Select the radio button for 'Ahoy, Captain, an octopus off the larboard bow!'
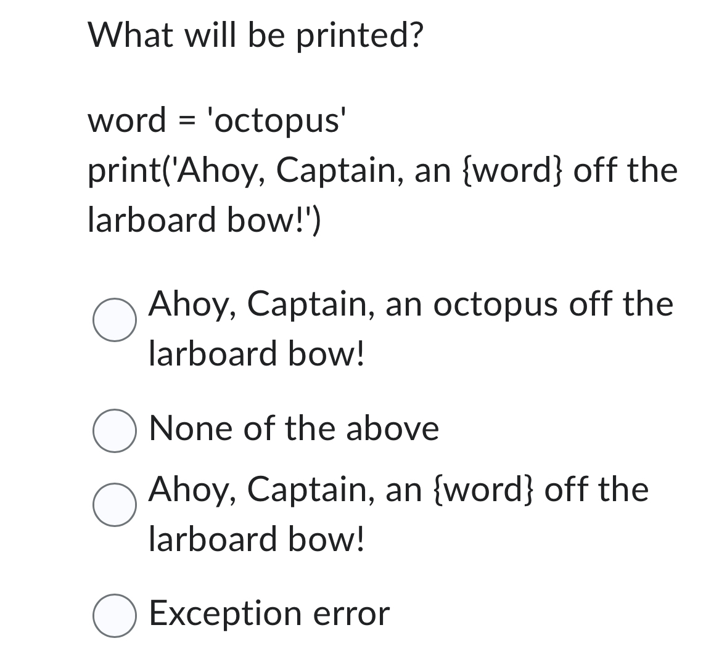 [x=116, y=319]
